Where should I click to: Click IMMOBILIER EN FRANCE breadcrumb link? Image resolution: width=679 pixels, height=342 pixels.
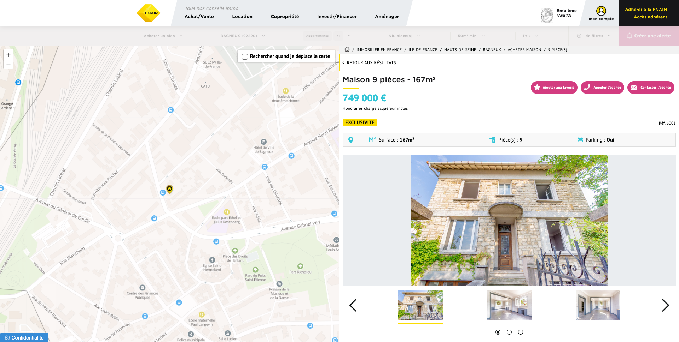379,50
